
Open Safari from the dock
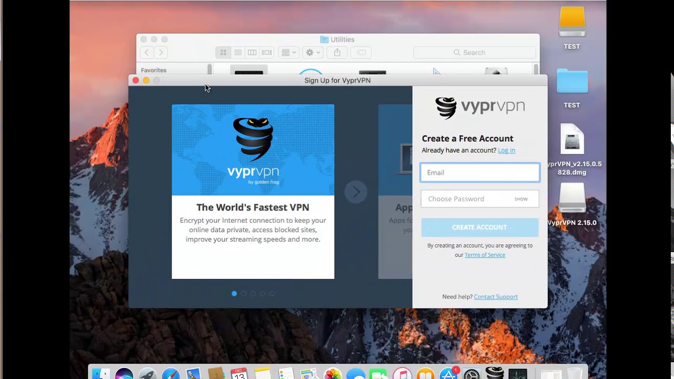171,374
